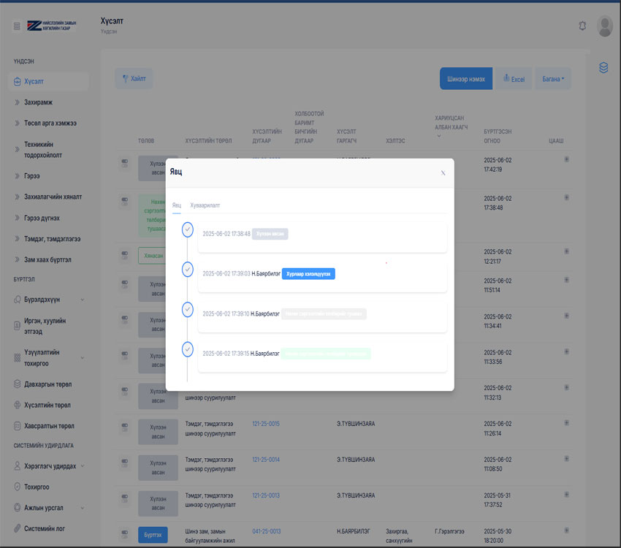Switch to the Хуваарилалт tab

205,205
